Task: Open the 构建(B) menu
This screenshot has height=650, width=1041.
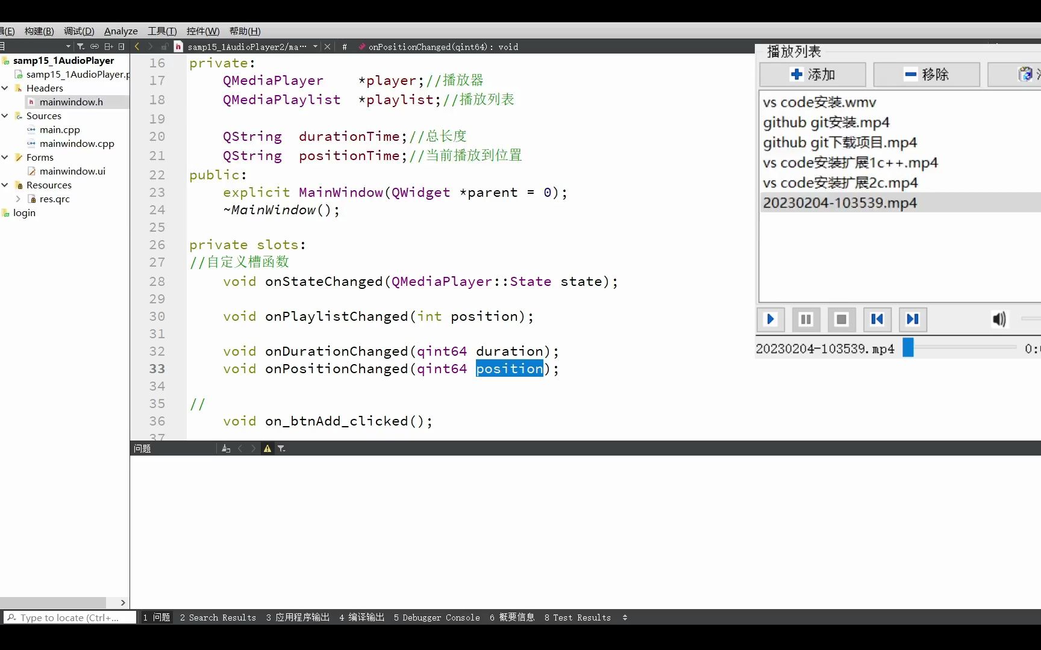Action: point(39,31)
